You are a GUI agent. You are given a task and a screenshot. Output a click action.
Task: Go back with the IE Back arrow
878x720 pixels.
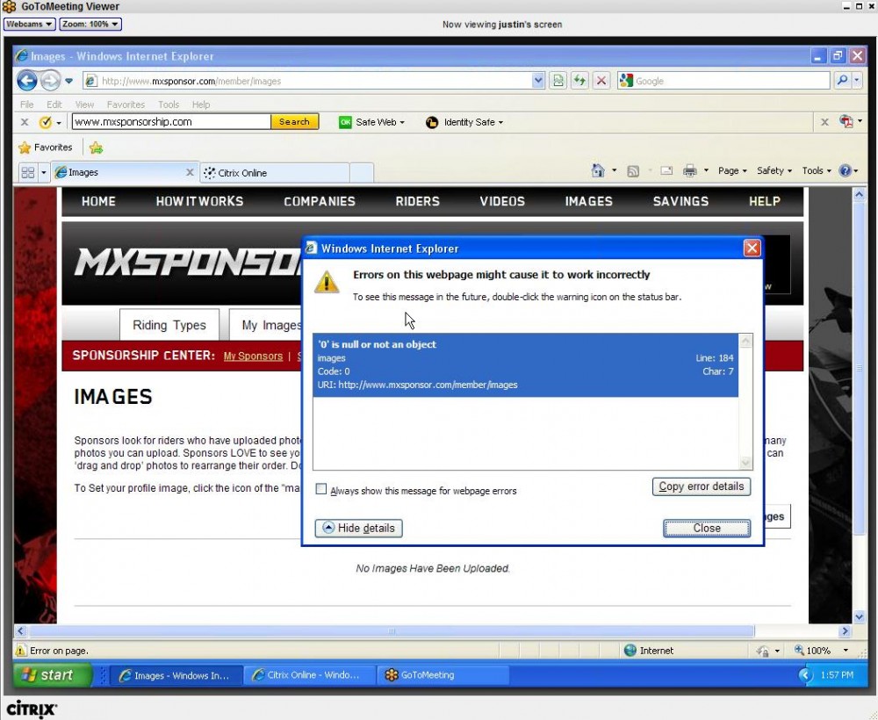tap(26, 81)
